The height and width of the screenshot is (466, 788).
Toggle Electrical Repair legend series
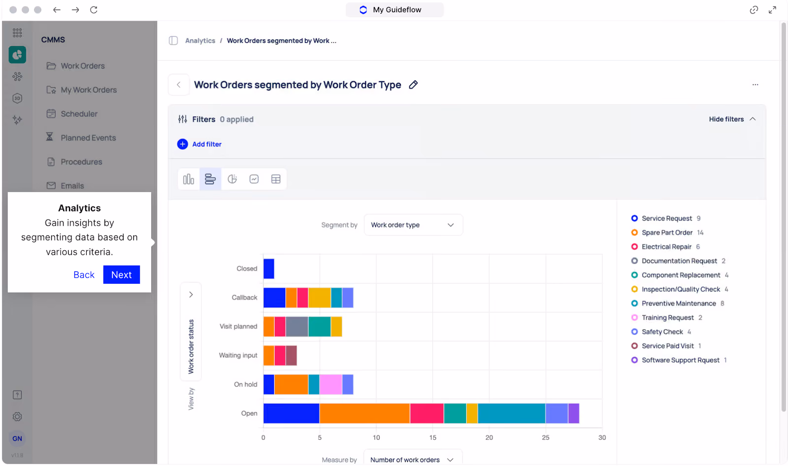(x=665, y=247)
